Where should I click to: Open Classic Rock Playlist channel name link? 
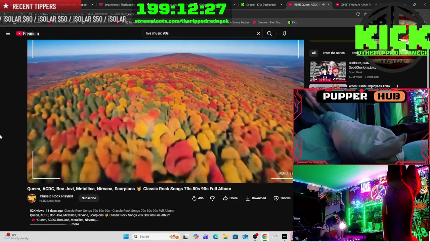(56, 196)
